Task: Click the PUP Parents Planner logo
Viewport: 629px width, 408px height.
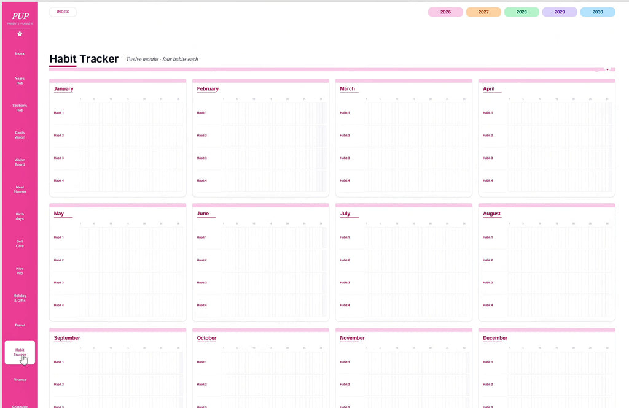Action: pos(20,18)
